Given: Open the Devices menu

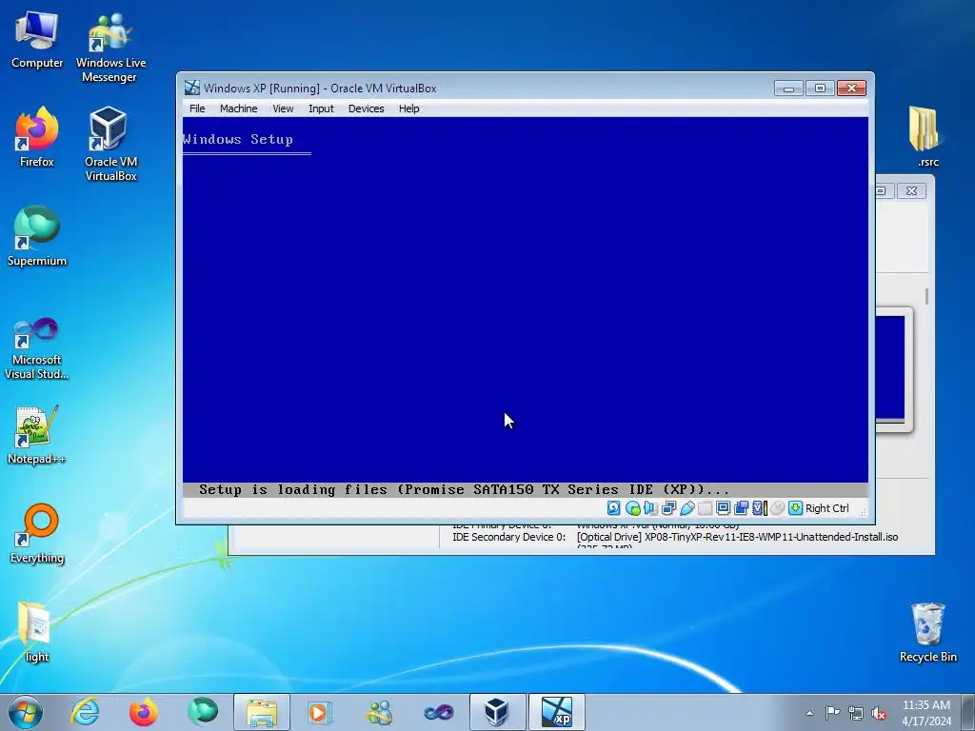Looking at the screenshot, I should click(367, 109).
